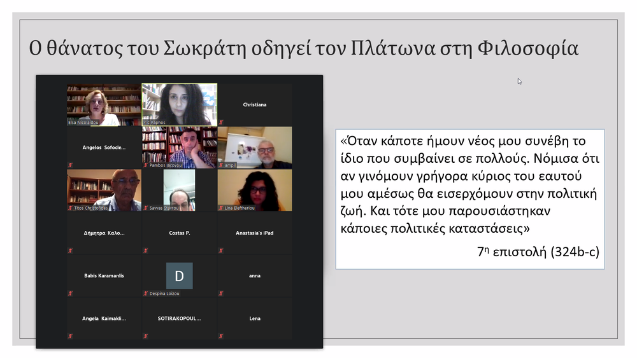This screenshot has width=637, height=358.
Task: Click the muted mic icon on Angelos Sofocle... tile
Action: (x=70, y=165)
